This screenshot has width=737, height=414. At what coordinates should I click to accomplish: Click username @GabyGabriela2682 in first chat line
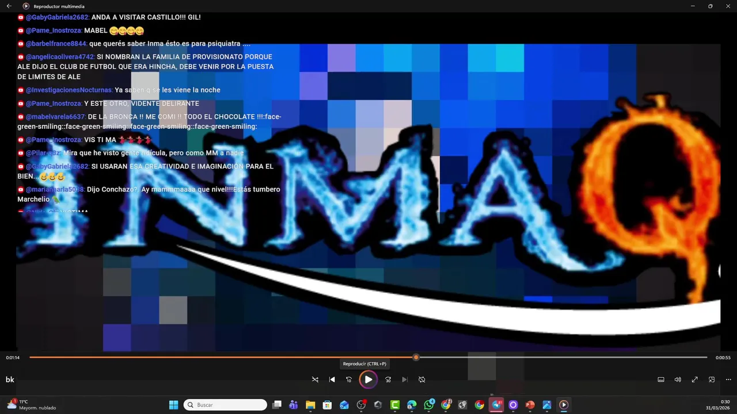[x=57, y=17]
